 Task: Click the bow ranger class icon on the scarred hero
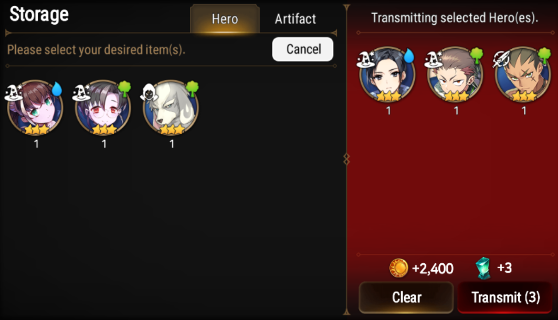(501, 59)
